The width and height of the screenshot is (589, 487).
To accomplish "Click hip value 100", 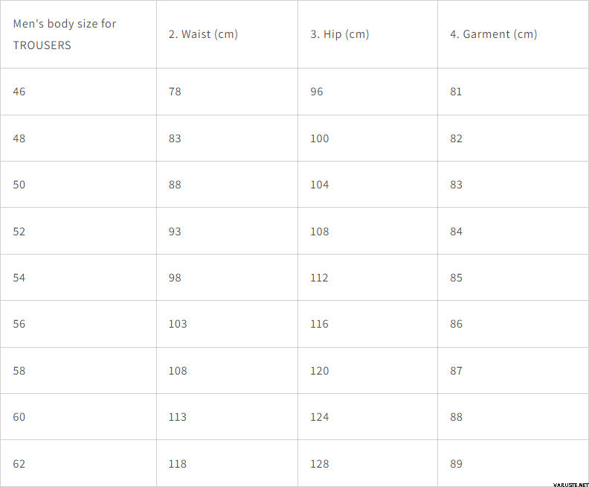I will pos(319,139).
